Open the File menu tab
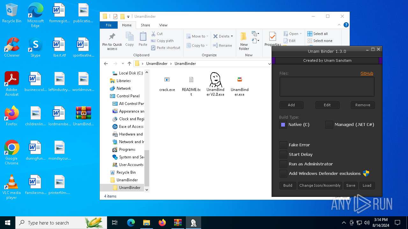The image size is (408, 229). point(109,25)
